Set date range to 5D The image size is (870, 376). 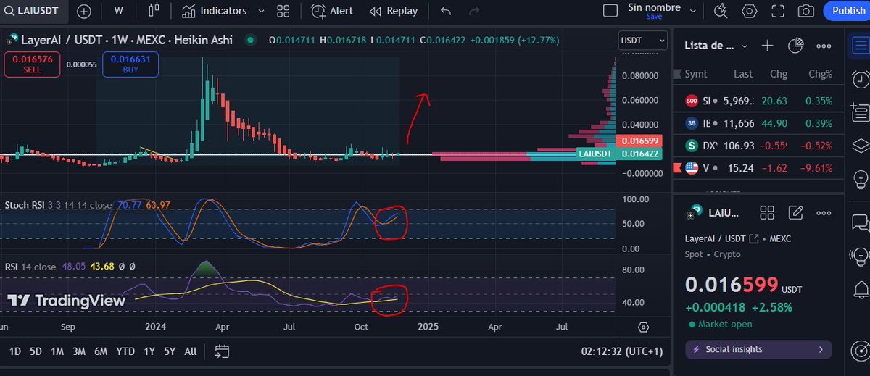click(36, 351)
